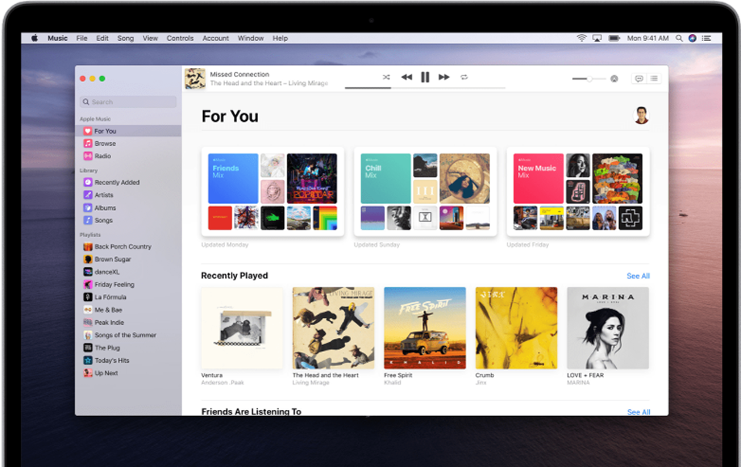Click See All for Friends Are Listening To
Image resolution: width=741 pixels, height=467 pixels.
(638, 412)
